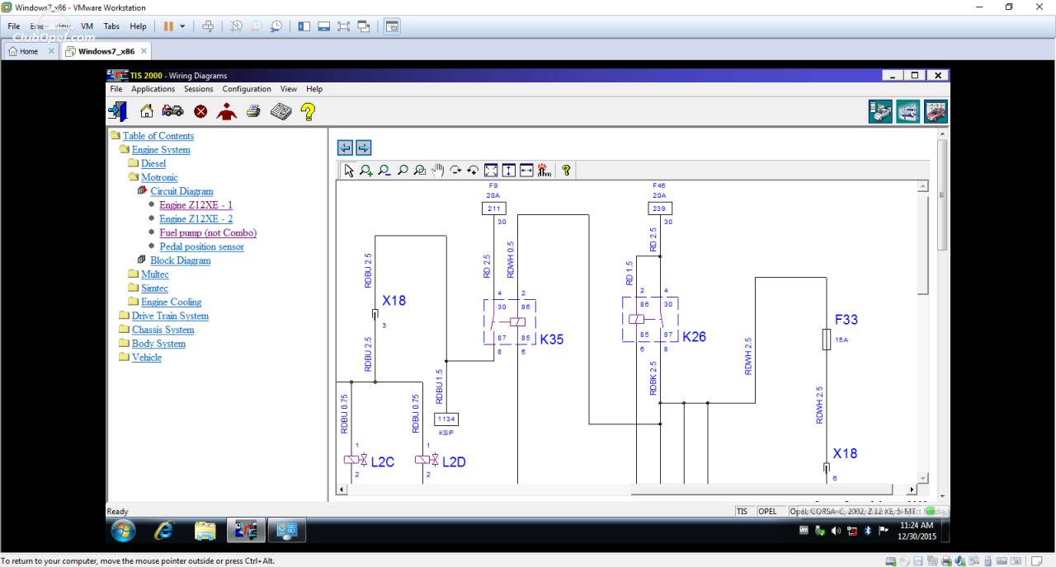Fit diagram to window width
The height and width of the screenshot is (567, 1056).
pyautogui.click(x=526, y=171)
